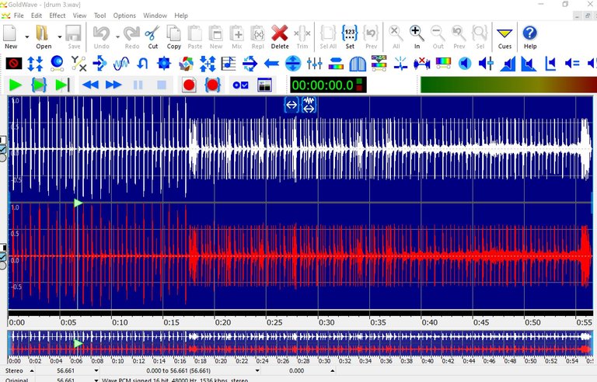Open the Set selection markers tool
This screenshot has width=597, height=382.
pos(350,36)
